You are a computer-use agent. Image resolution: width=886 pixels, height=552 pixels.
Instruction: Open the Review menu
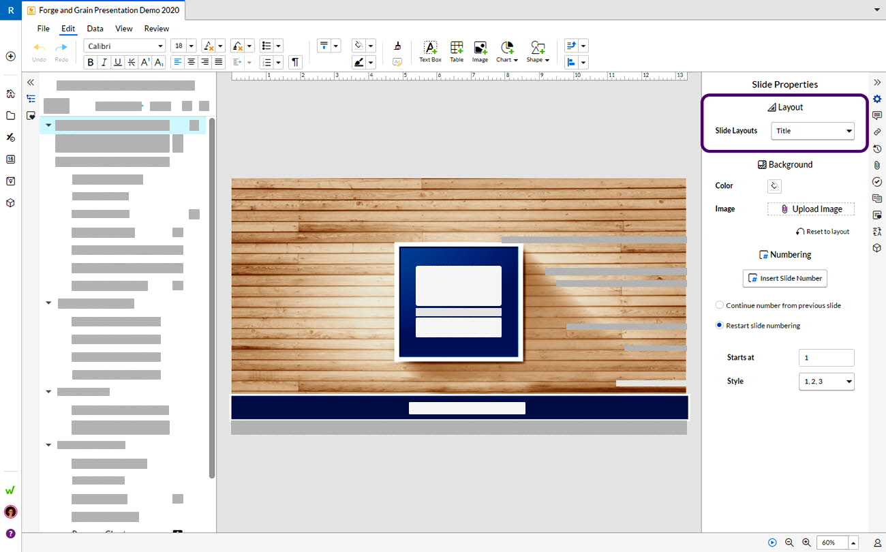click(157, 29)
